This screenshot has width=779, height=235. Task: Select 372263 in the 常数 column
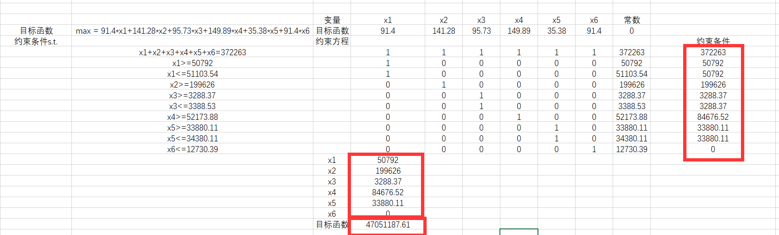pyautogui.click(x=632, y=52)
